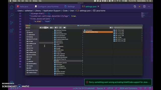The height and width of the screenshot is (90, 161).
Task: Expand the Keyboard Layouts folder arrow
Action: 83,63
